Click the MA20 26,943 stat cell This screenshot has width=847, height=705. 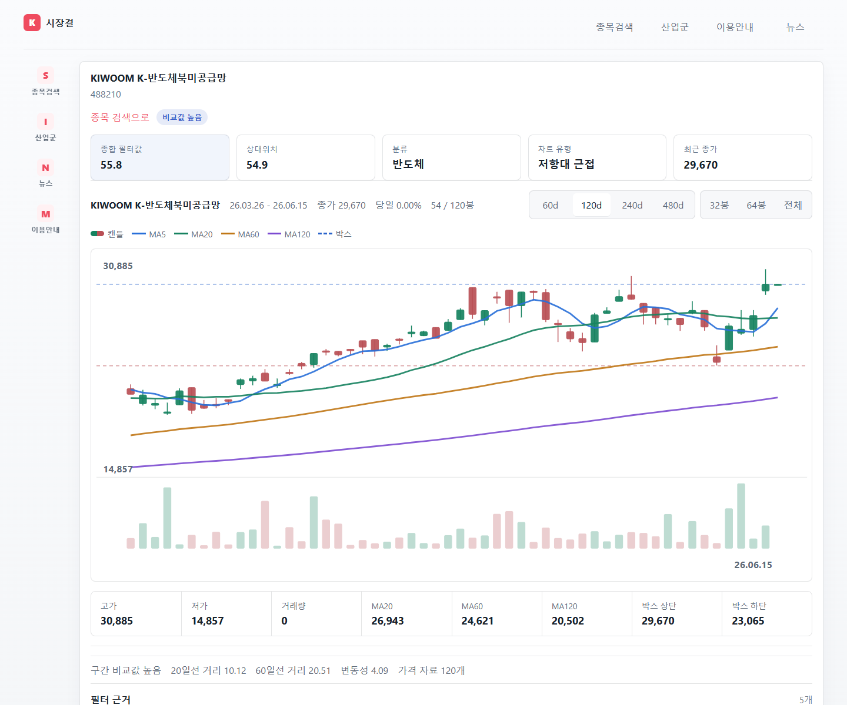(406, 614)
